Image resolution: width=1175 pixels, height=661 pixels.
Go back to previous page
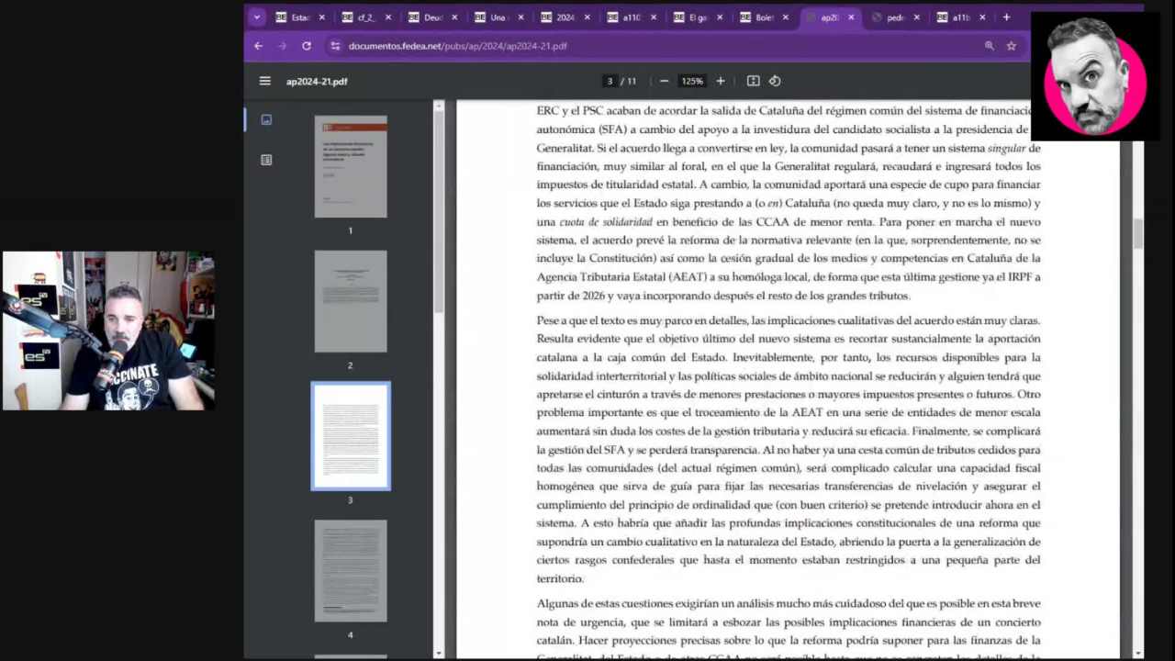[259, 46]
